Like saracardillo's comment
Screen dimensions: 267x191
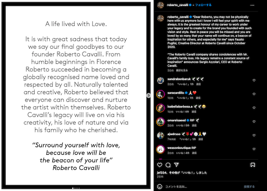click(x=254, y=94)
